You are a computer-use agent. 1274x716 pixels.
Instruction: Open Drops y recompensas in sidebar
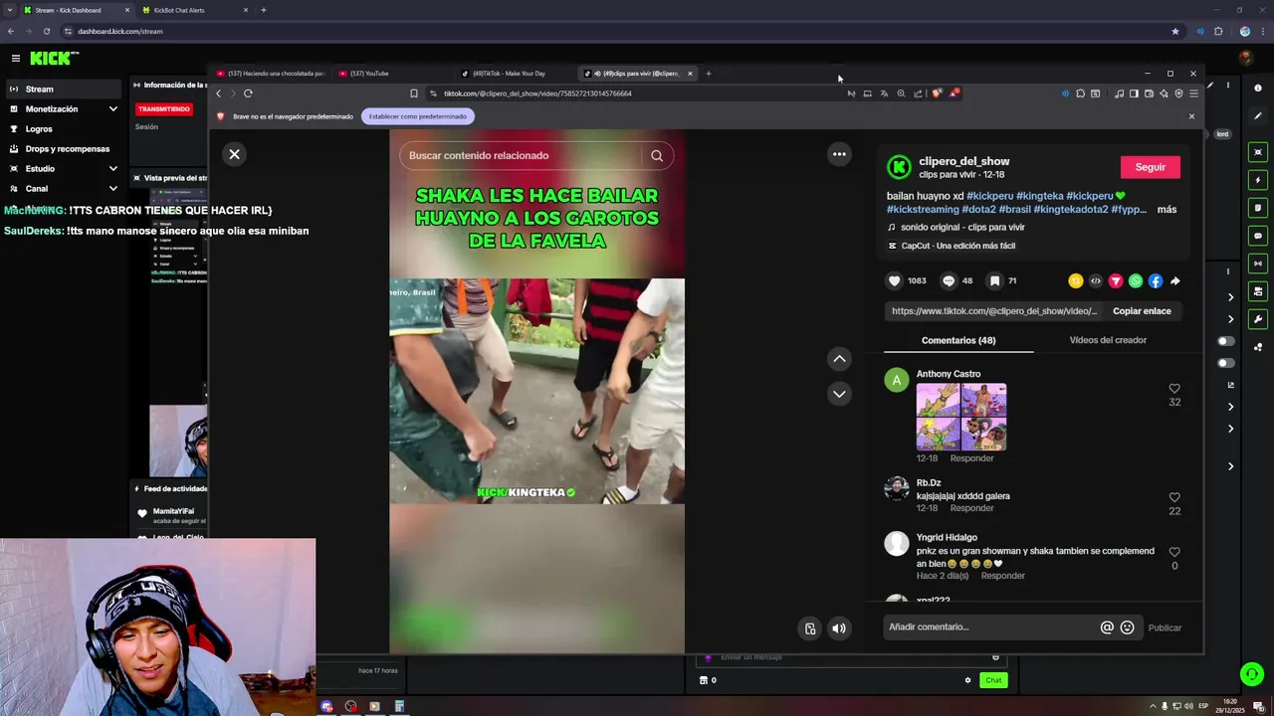(x=63, y=149)
